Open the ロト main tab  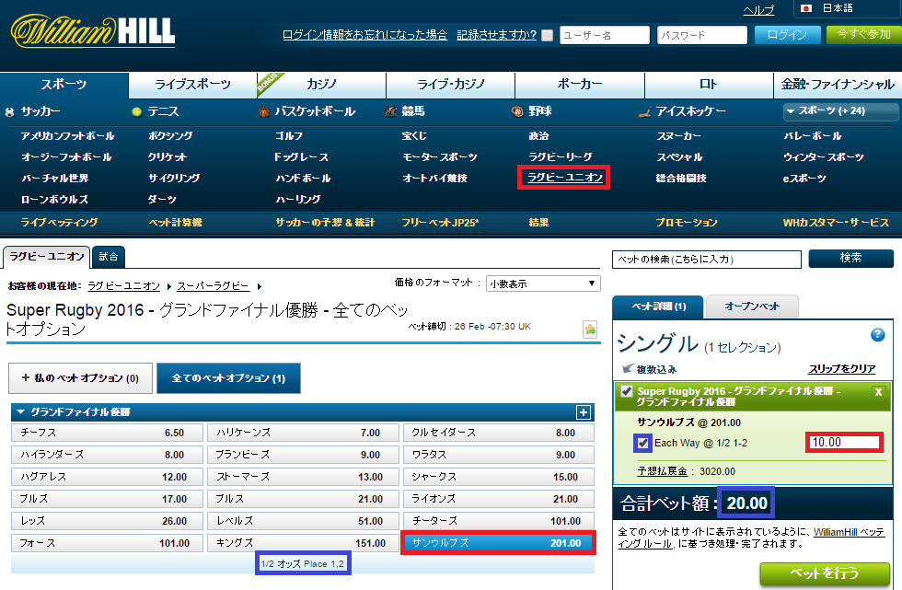click(x=709, y=85)
